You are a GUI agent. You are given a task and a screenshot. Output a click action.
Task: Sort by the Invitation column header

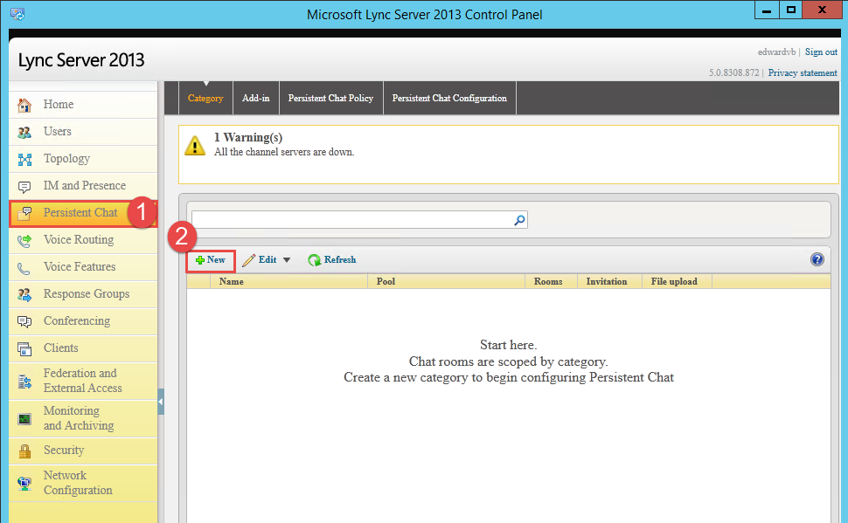tap(609, 281)
